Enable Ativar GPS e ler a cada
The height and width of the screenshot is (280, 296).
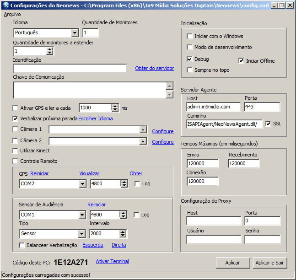click(15, 108)
